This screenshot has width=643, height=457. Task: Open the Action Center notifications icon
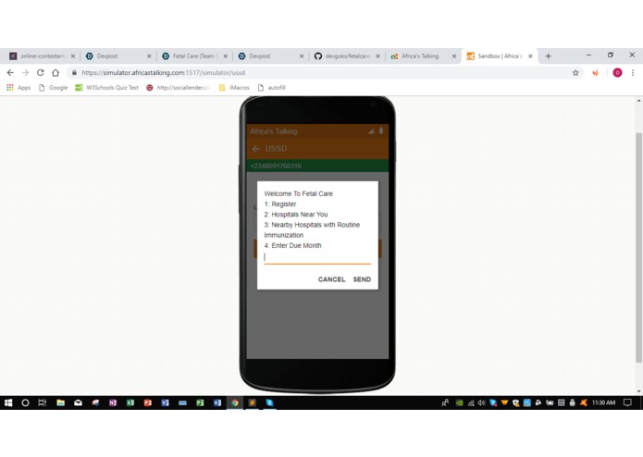point(627,402)
